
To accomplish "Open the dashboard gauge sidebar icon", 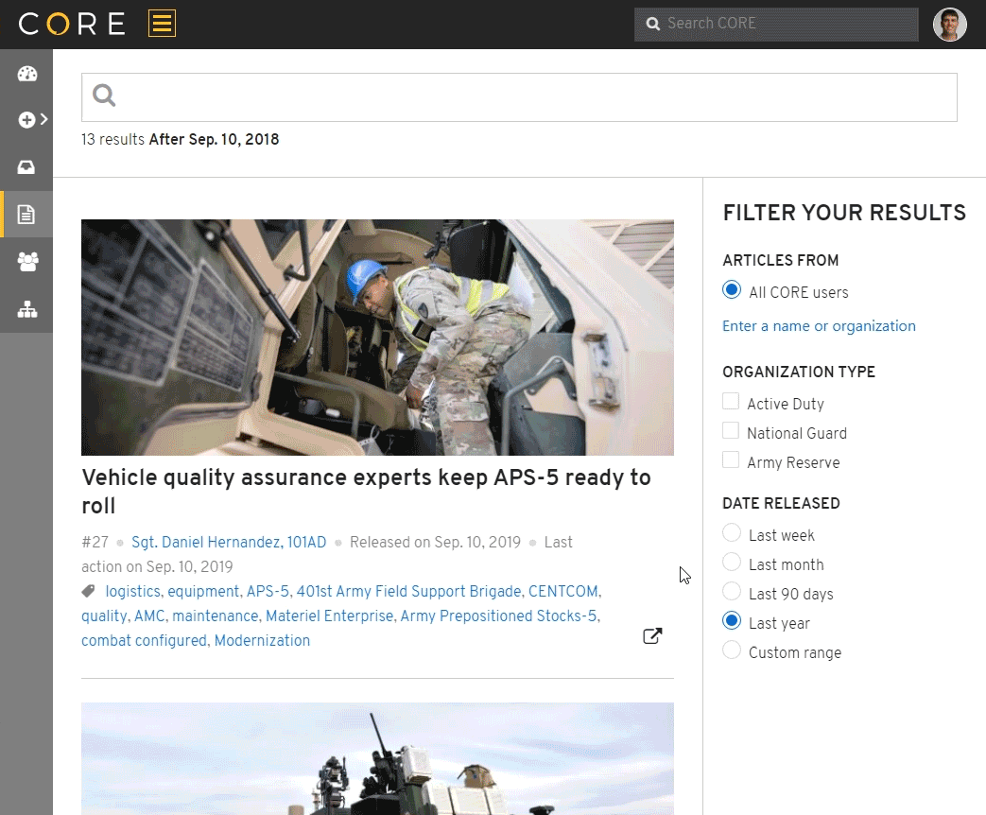I will pyautogui.click(x=27, y=74).
